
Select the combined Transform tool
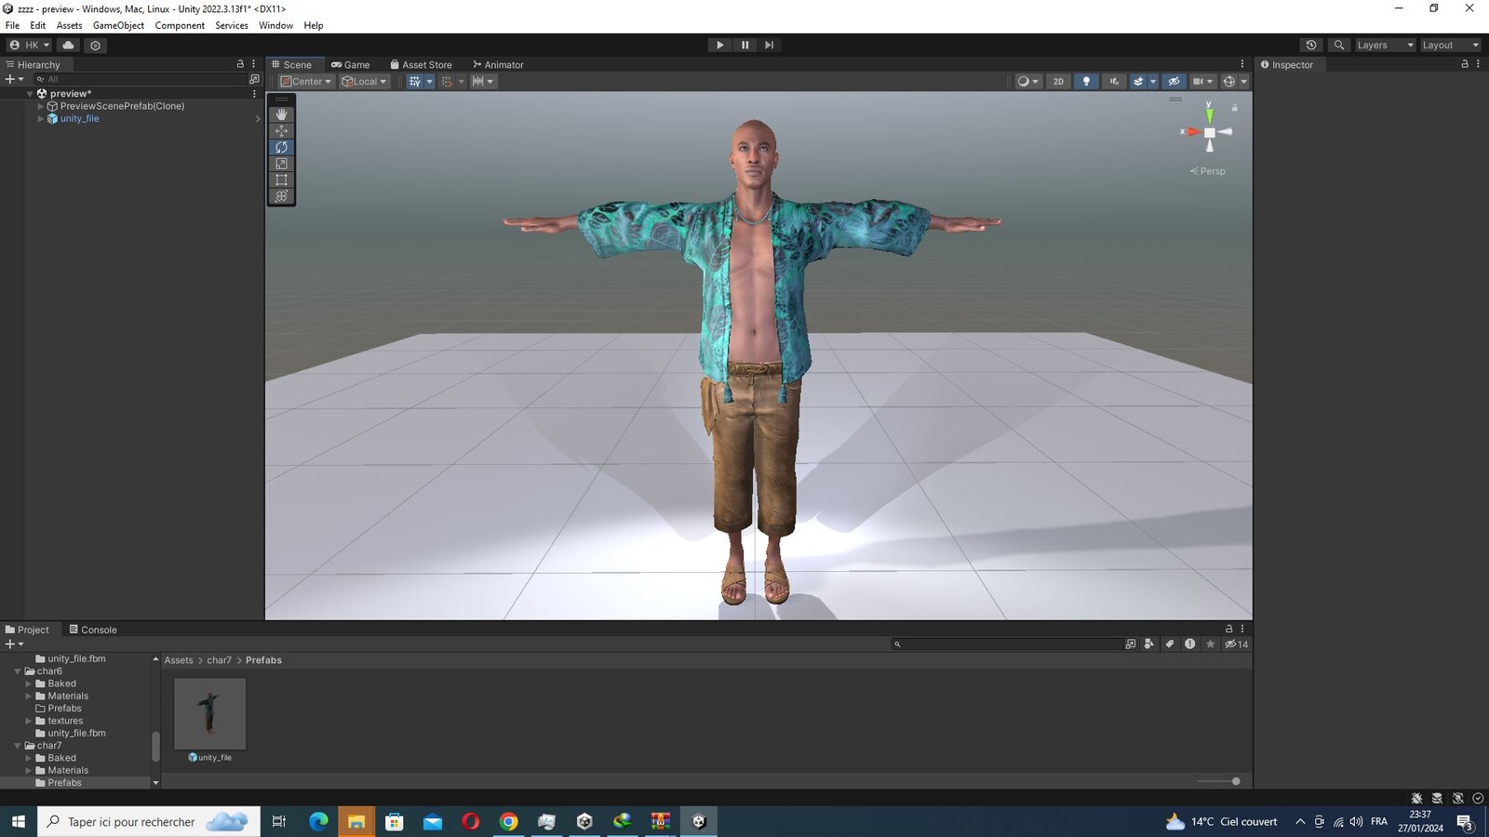coord(281,196)
